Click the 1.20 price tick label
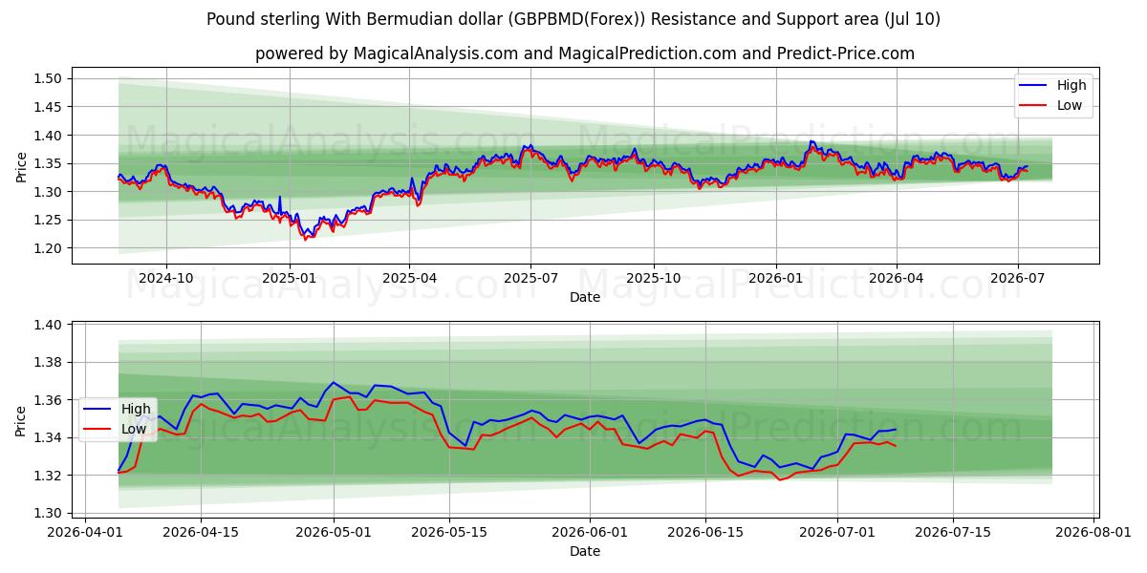The image size is (1147, 573). (49, 248)
